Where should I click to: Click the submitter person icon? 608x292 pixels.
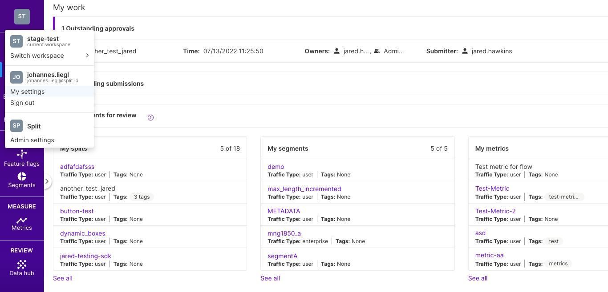coord(465,51)
